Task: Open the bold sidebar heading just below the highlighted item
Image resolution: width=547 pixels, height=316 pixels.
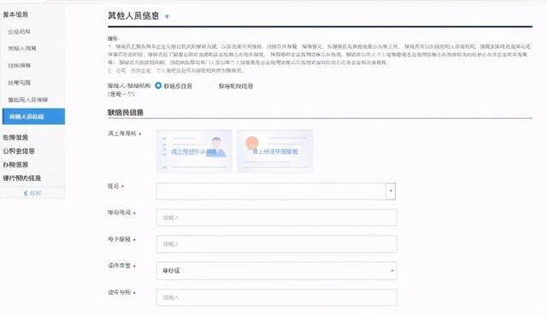Action: tap(15, 138)
